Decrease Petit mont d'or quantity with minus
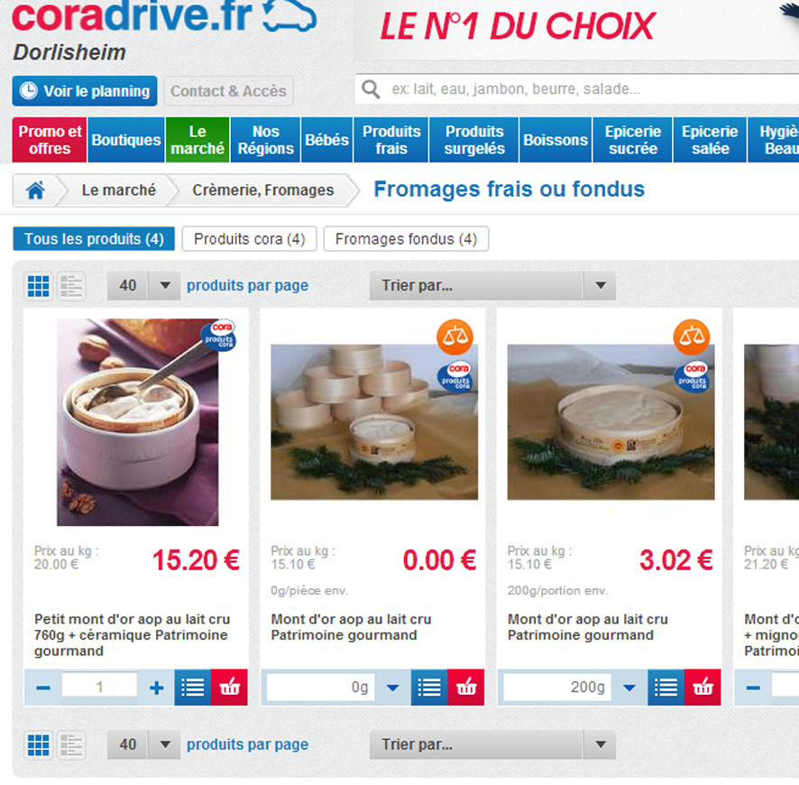This screenshot has height=785, width=799. pyautogui.click(x=43, y=688)
